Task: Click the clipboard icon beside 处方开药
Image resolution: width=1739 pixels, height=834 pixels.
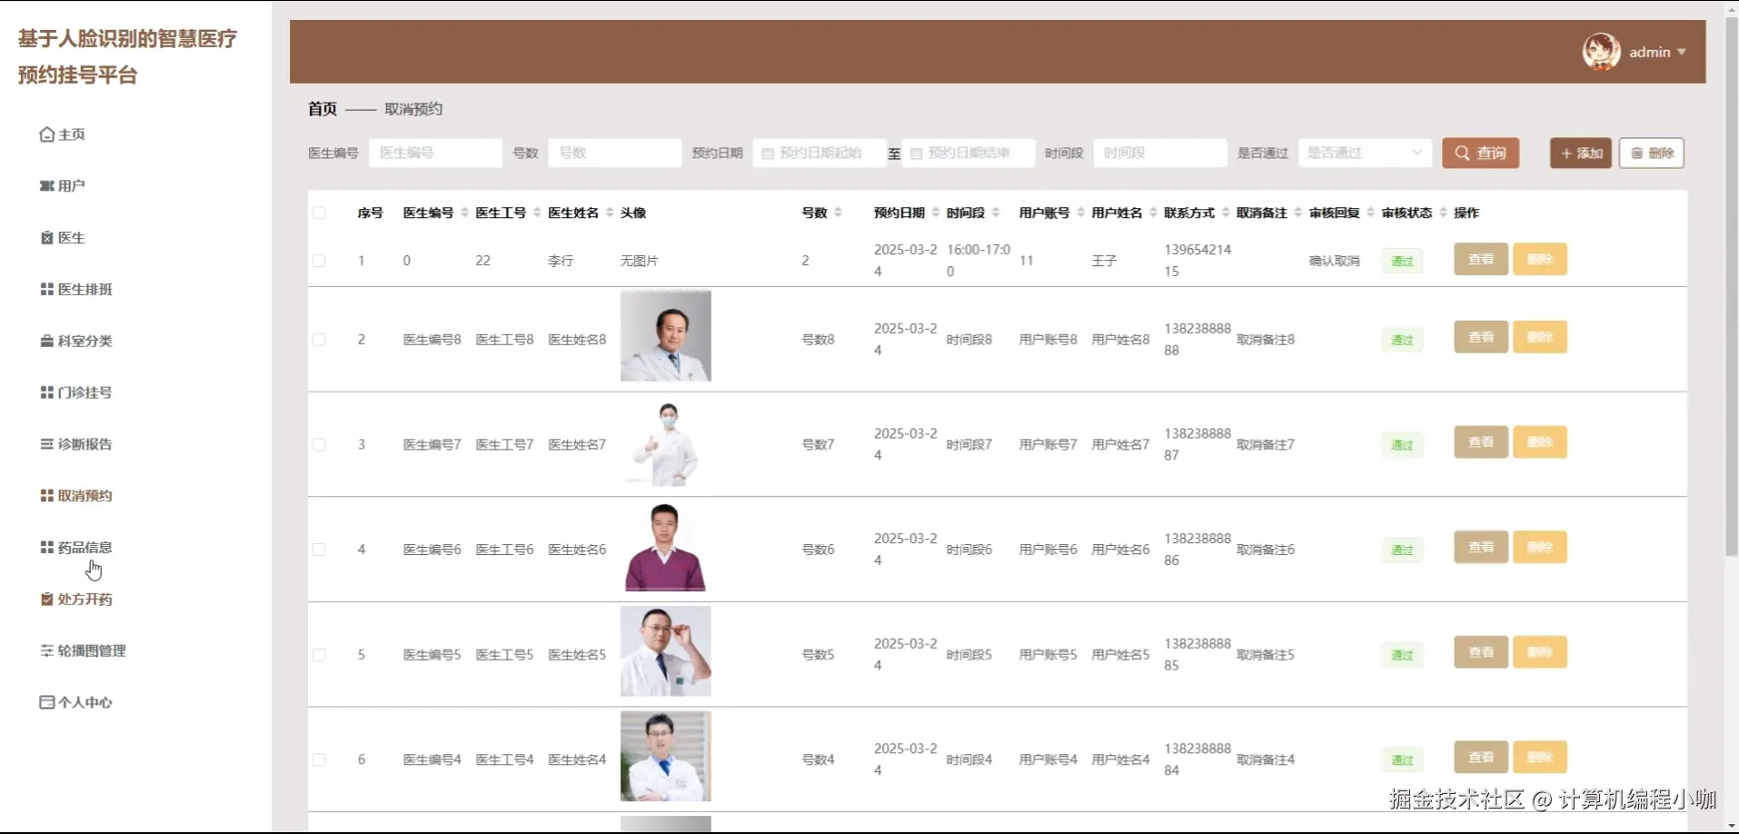Action: (46, 599)
